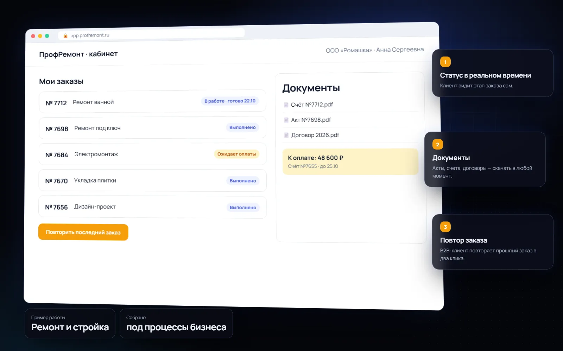
Task: Click the 'Счёт №7655 · до 25.10' text
Action: click(x=313, y=166)
